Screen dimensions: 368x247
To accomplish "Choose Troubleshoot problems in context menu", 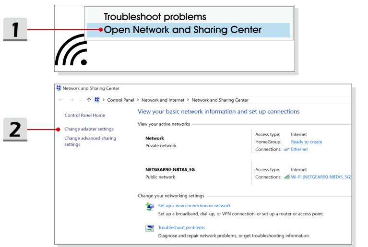I will coord(155,17).
